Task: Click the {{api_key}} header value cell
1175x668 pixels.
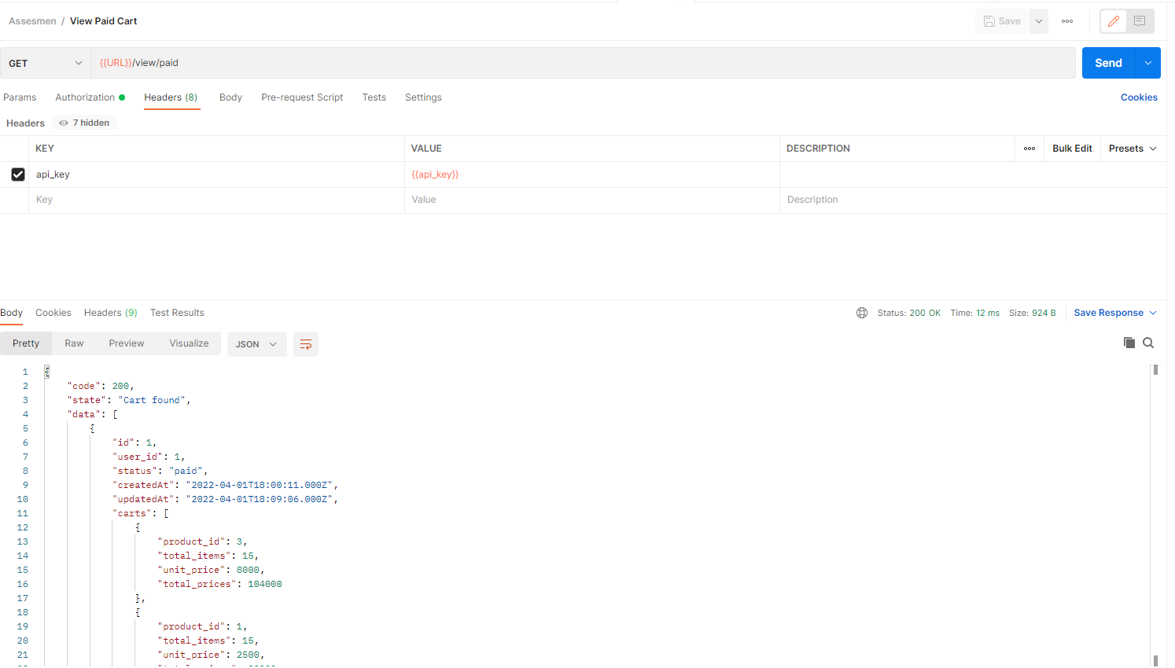Action: pos(591,174)
